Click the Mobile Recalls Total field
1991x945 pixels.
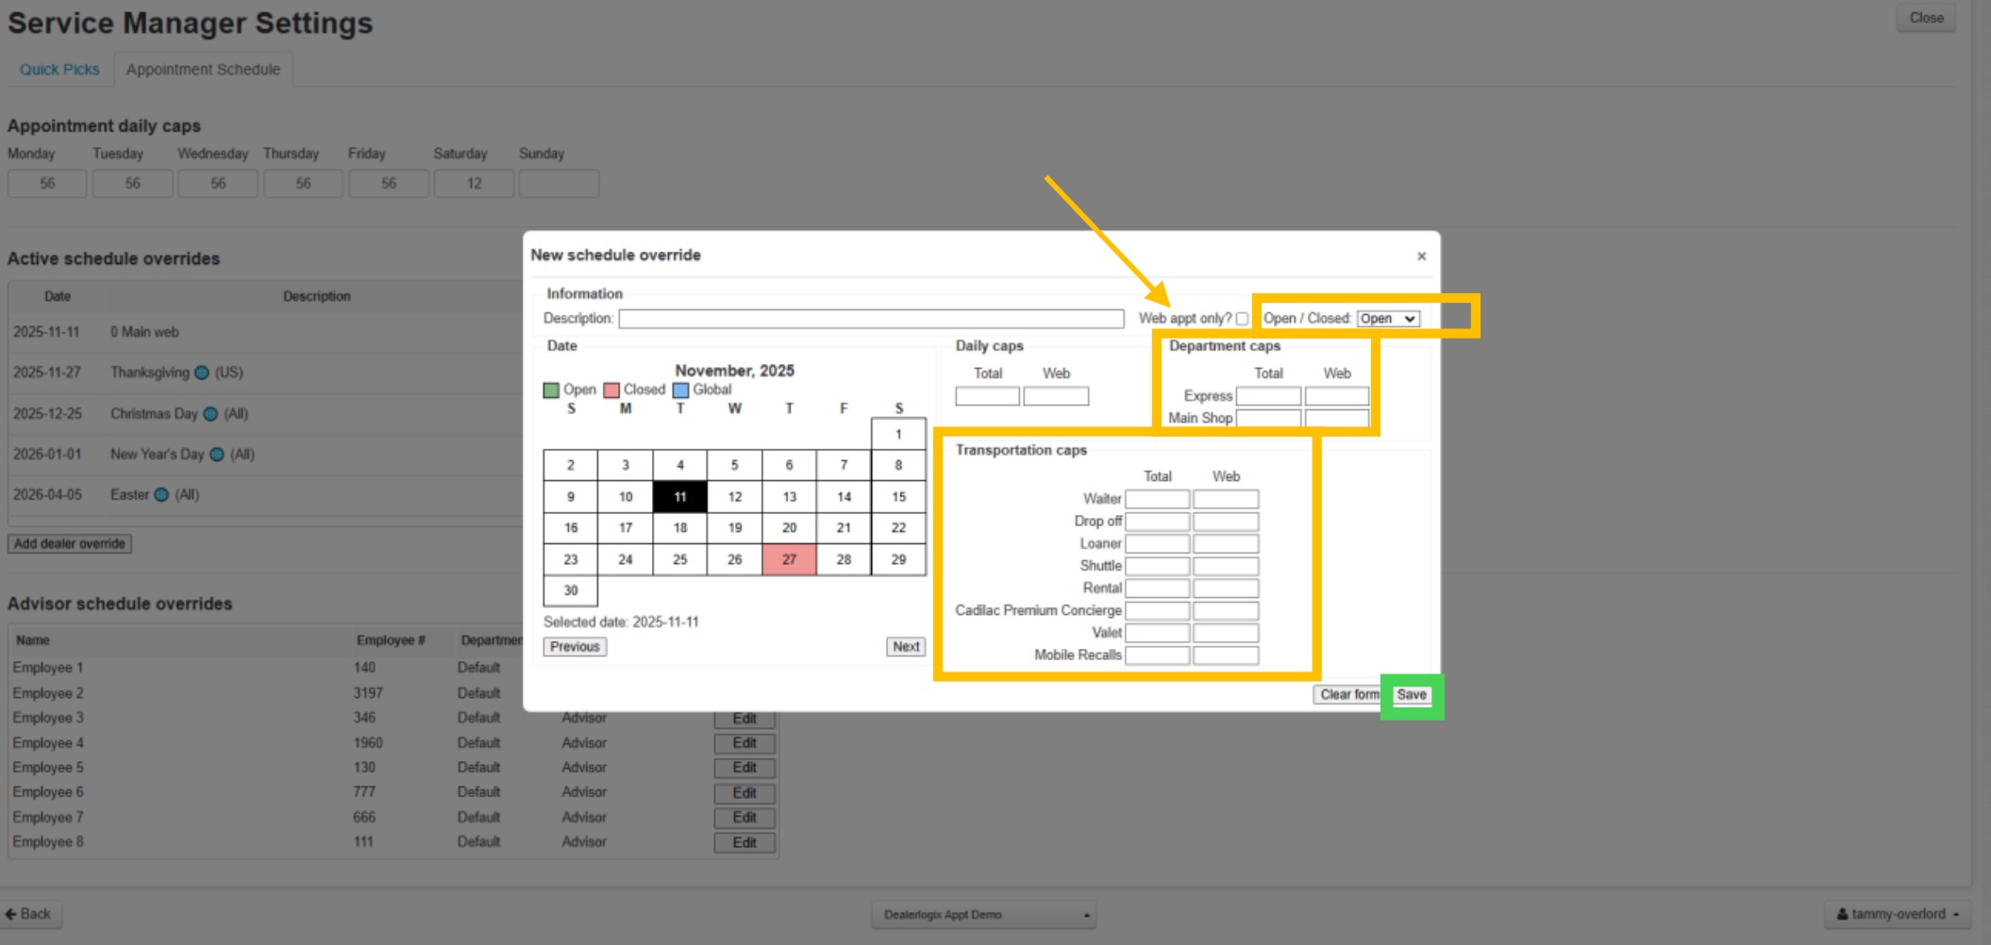click(1157, 655)
